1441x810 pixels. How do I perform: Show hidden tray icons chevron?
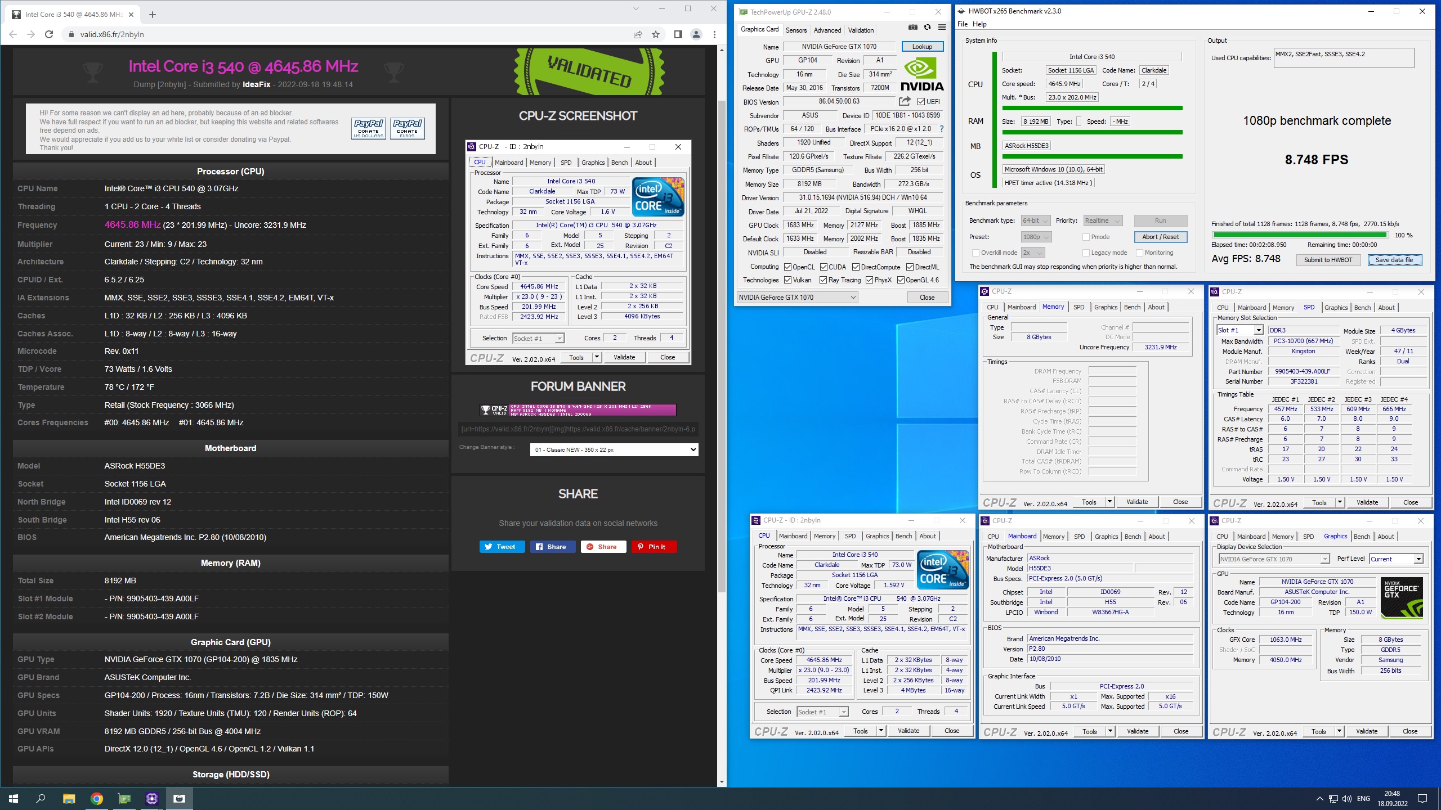(x=1319, y=799)
